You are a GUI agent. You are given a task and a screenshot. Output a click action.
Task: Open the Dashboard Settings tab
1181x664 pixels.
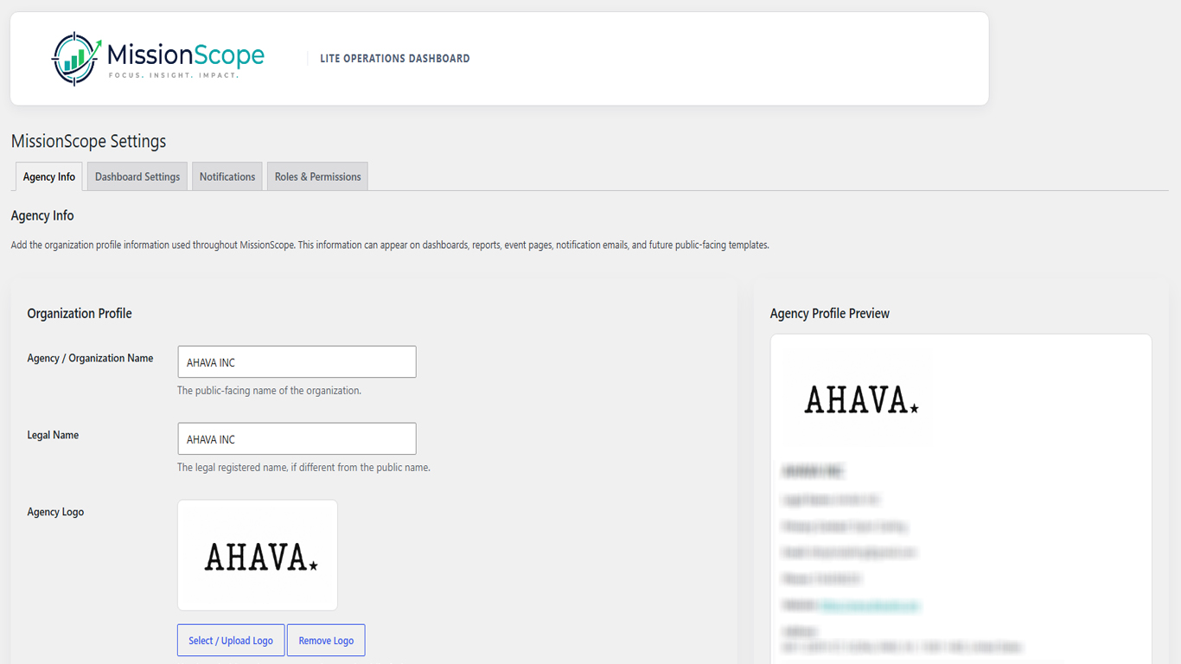pos(137,176)
